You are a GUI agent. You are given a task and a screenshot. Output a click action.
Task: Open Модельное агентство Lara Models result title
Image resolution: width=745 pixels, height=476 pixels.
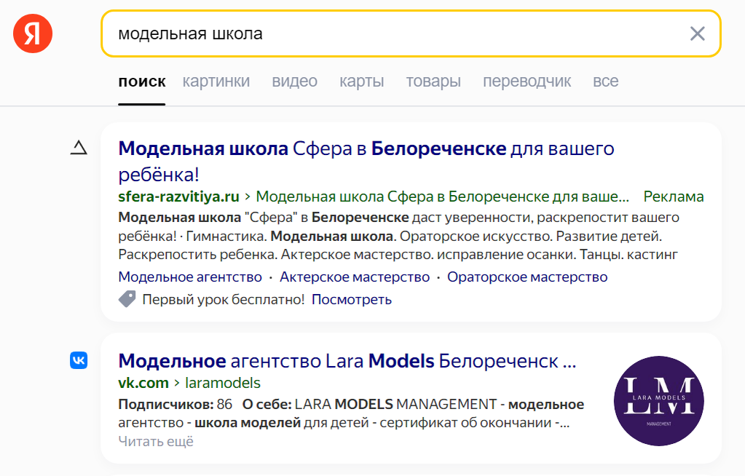(x=347, y=361)
